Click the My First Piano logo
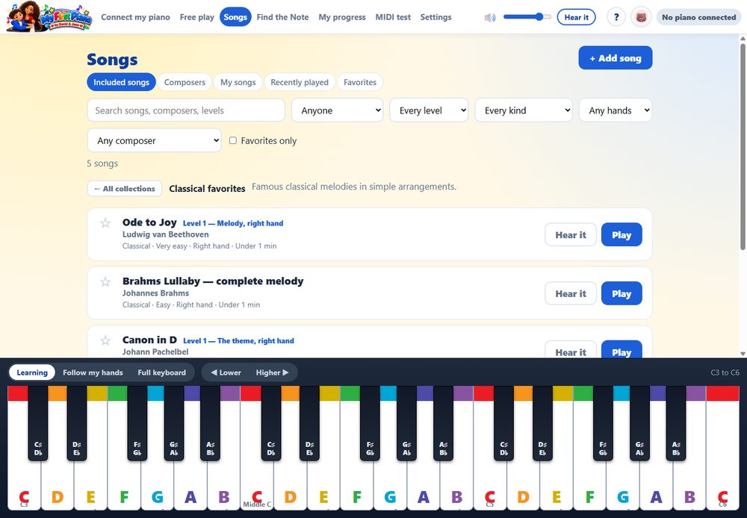The height and width of the screenshot is (518, 747). coord(49,17)
